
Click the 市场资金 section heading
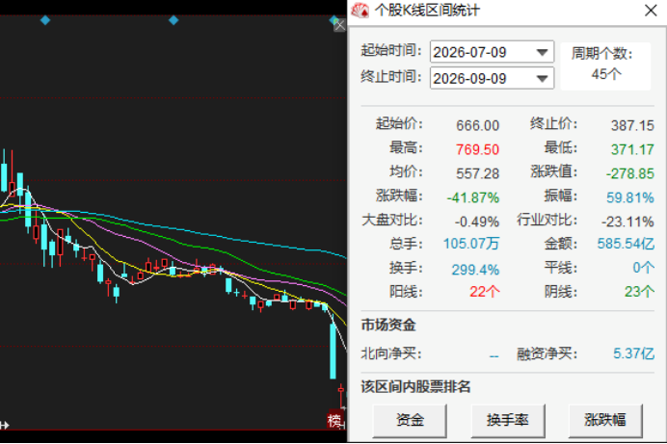[x=387, y=325]
